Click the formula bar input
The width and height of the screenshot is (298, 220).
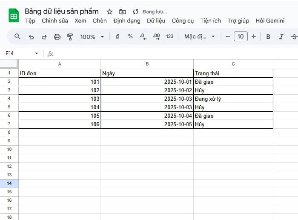[x=175, y=54]
